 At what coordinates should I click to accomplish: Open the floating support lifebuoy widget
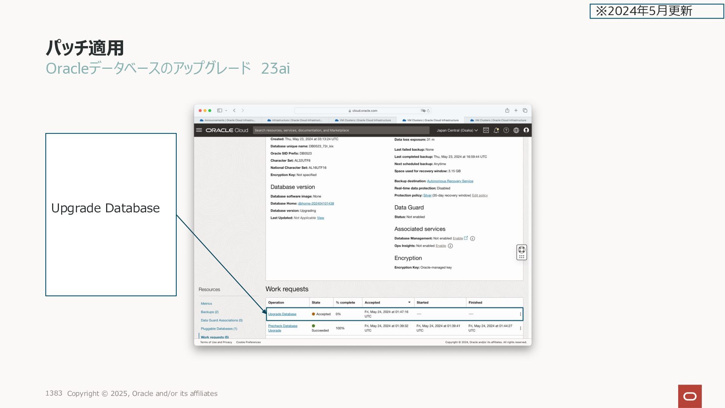[521, 250]
